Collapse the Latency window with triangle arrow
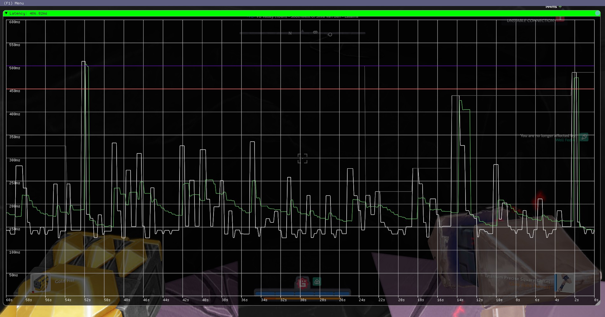This screenshot has width=605, height=317. 6,13
